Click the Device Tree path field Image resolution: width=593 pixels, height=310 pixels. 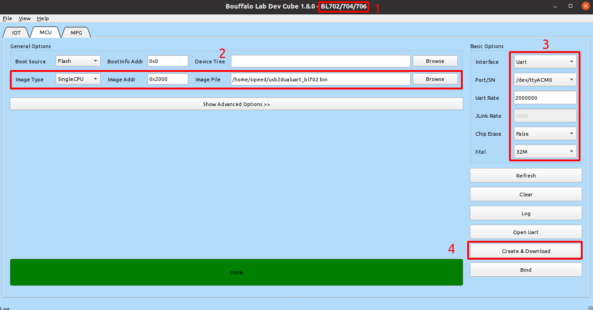321,61
